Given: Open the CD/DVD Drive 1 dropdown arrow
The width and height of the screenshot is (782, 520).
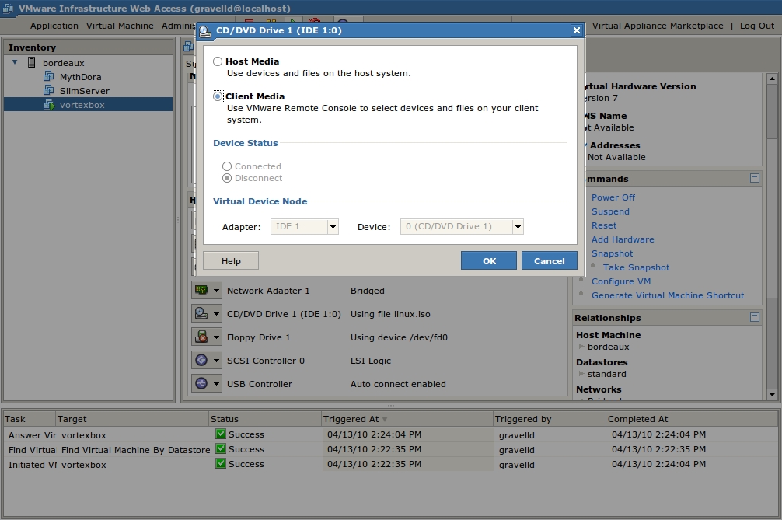Looking at the screenshot, I should pos(216,313).
